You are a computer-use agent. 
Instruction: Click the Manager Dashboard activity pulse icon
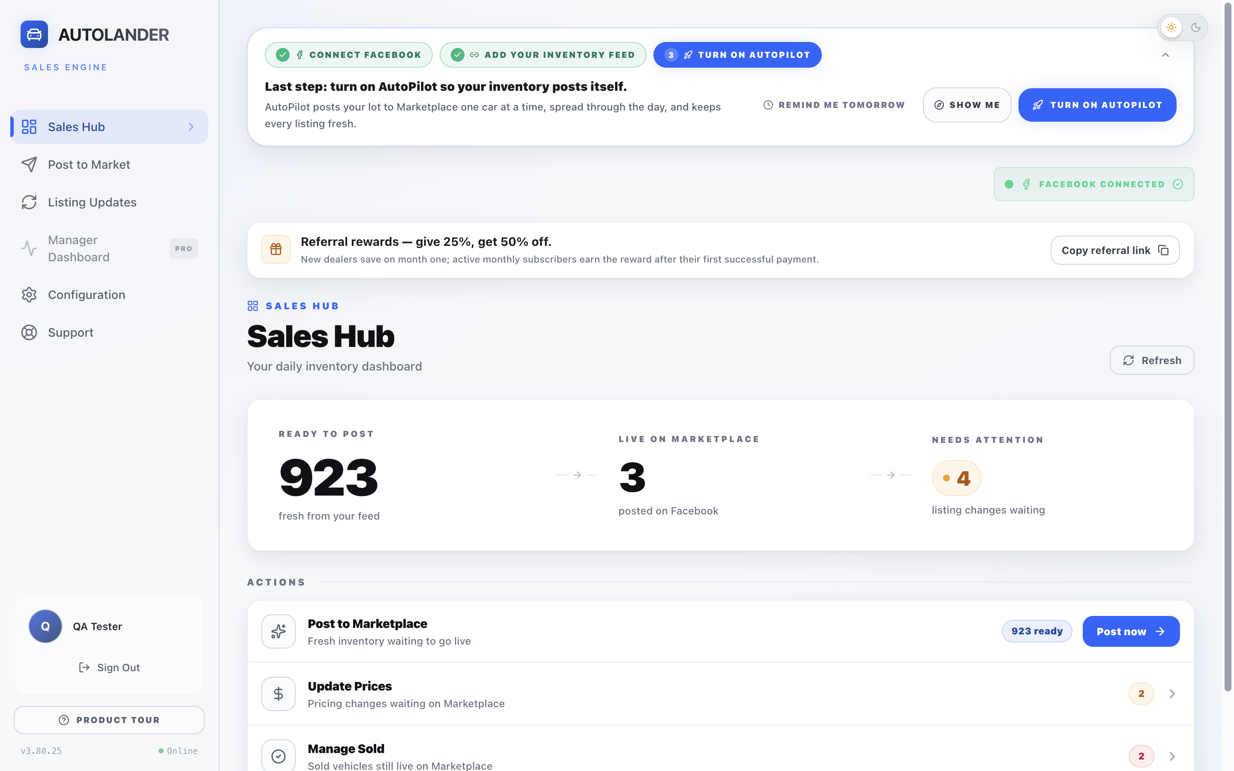pos(29,248)
